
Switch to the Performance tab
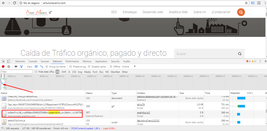point(72,61)
